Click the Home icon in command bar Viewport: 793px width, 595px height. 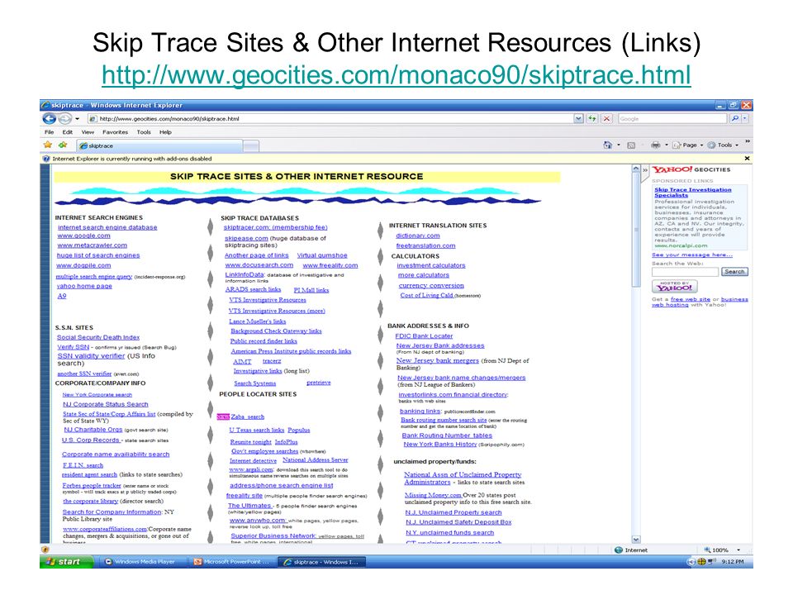click(607, 145)
